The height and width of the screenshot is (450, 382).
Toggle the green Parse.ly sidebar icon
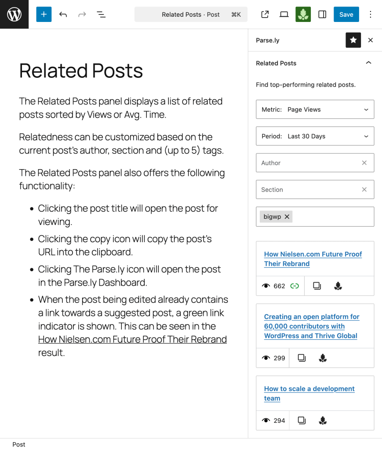pyautogui.click(x=303, y=15)
